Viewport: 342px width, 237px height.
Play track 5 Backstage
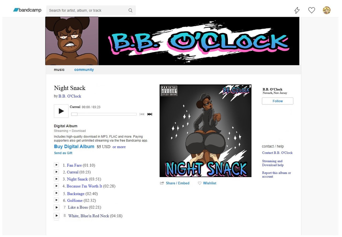coord(56,193)
